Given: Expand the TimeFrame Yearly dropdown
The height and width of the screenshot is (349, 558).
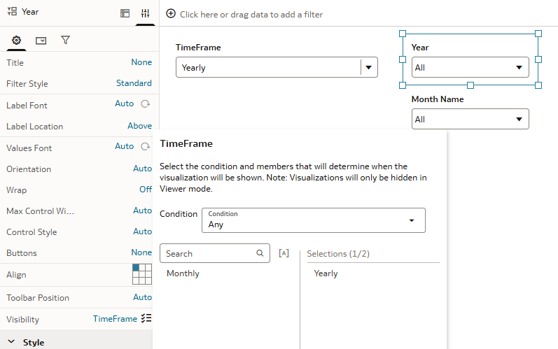Looking at the screenshot, I should (x=369, y=68).
